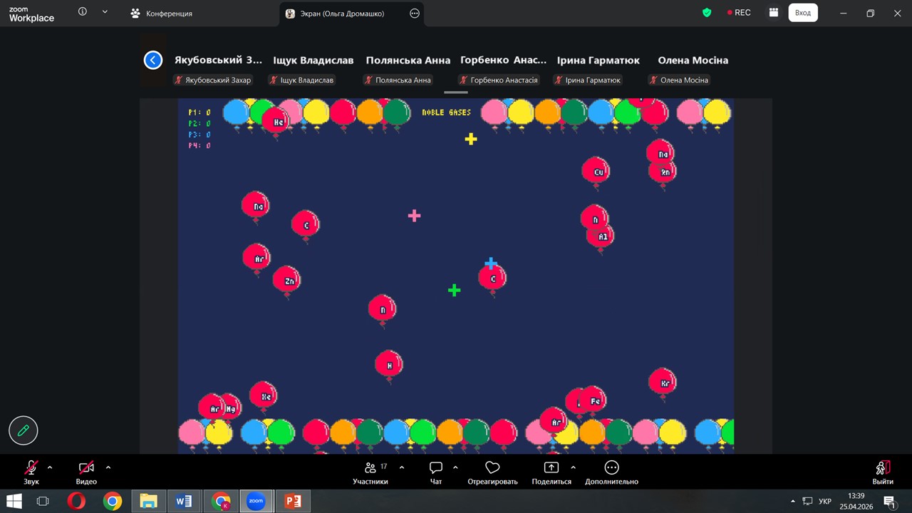The height and width of the screenshot is (513, 912).
Task: Click the Share screen icon
Action: click(551, 468)
